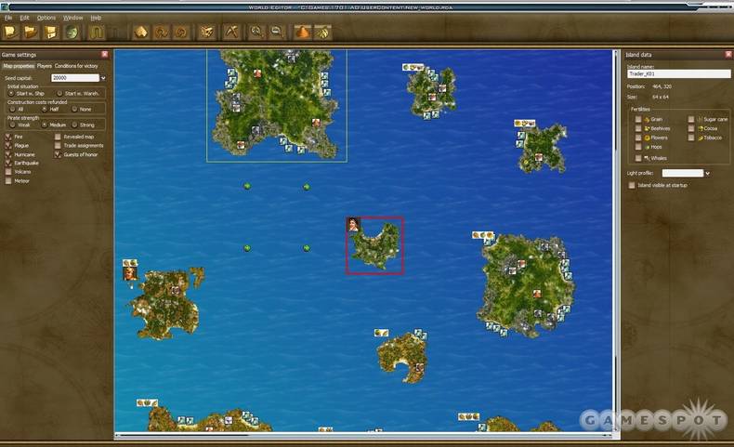This screenshot has width=734, height=447.
Task: Open the Window menu
Action: (x=73, y=18)
